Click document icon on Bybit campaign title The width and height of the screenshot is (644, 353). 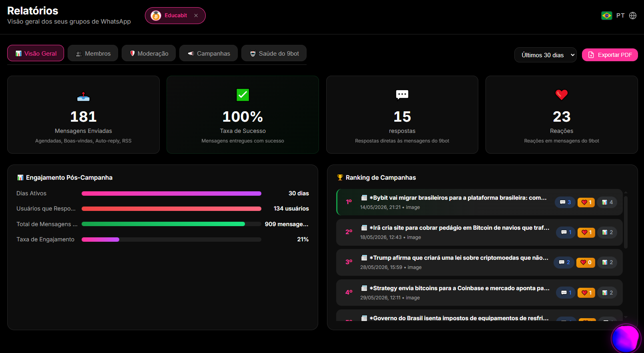pyautogui.click(x=364, y=198)
